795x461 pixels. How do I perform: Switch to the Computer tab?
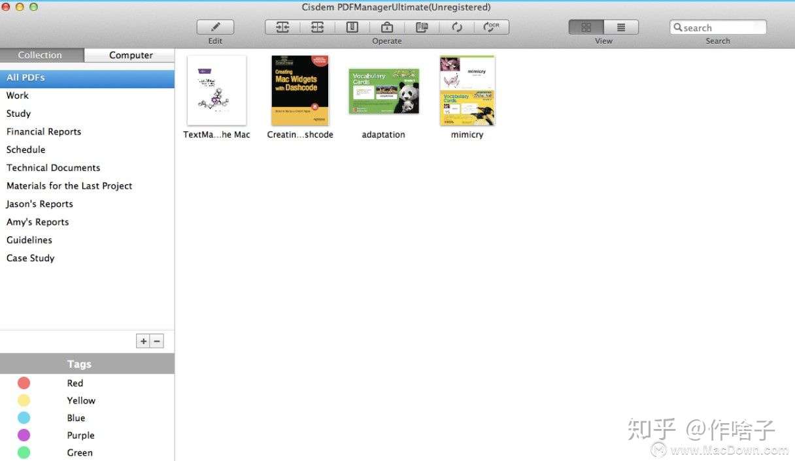coord(129,55)
